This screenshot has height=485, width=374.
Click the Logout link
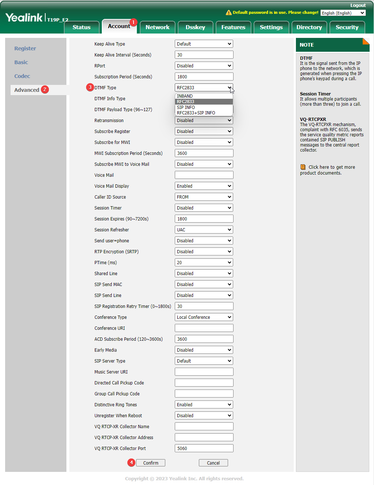[358, 5]
